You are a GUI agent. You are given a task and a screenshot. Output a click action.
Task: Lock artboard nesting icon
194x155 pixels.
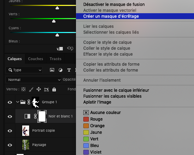pyautogui.click(x=47, y=89)
